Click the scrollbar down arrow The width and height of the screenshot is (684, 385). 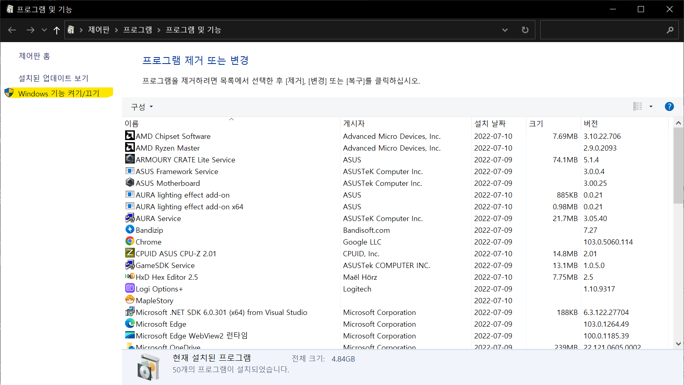[x=678, y=344]
